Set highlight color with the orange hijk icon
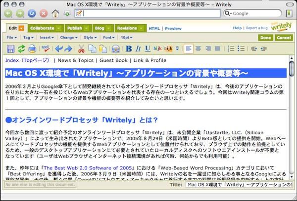The width and height of the screenshot is (297, 201). tap(168, 48)
